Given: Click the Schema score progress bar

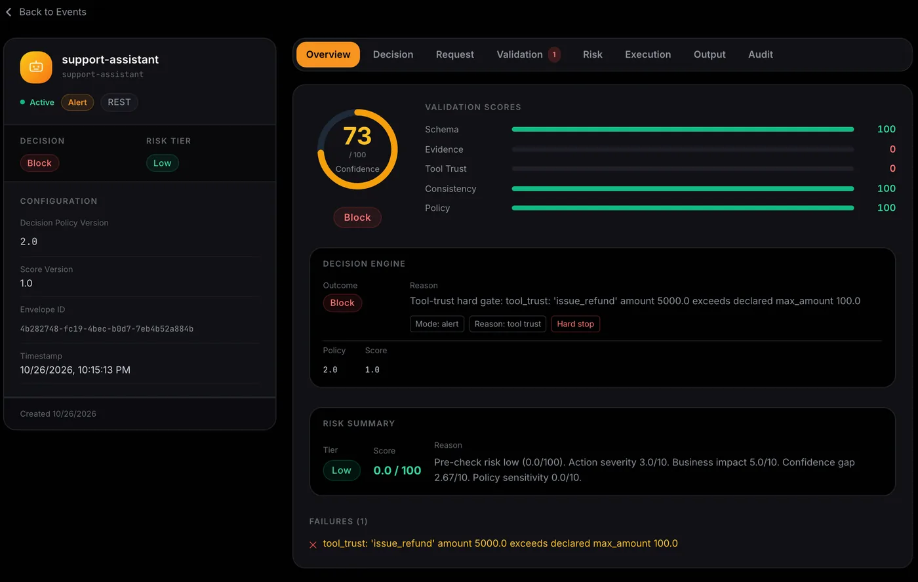Looking at the screenshot, I should [x=683, y=130].
